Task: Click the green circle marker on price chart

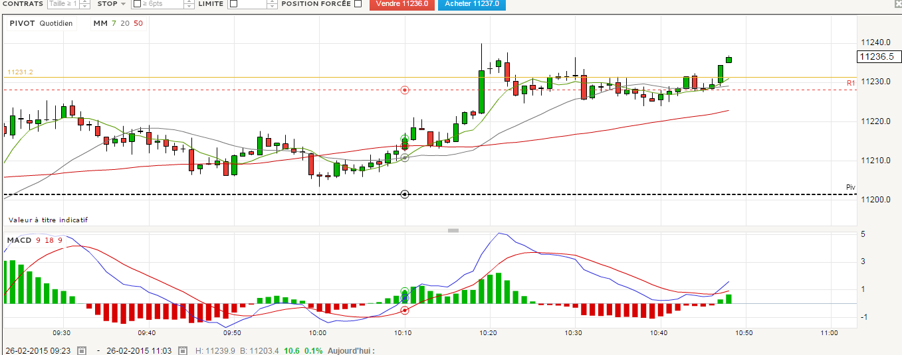Action: pos(405,139)
